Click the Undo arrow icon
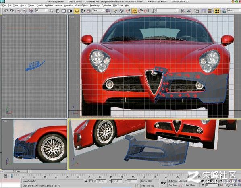 pyautogui.click(x=6, y=11)
